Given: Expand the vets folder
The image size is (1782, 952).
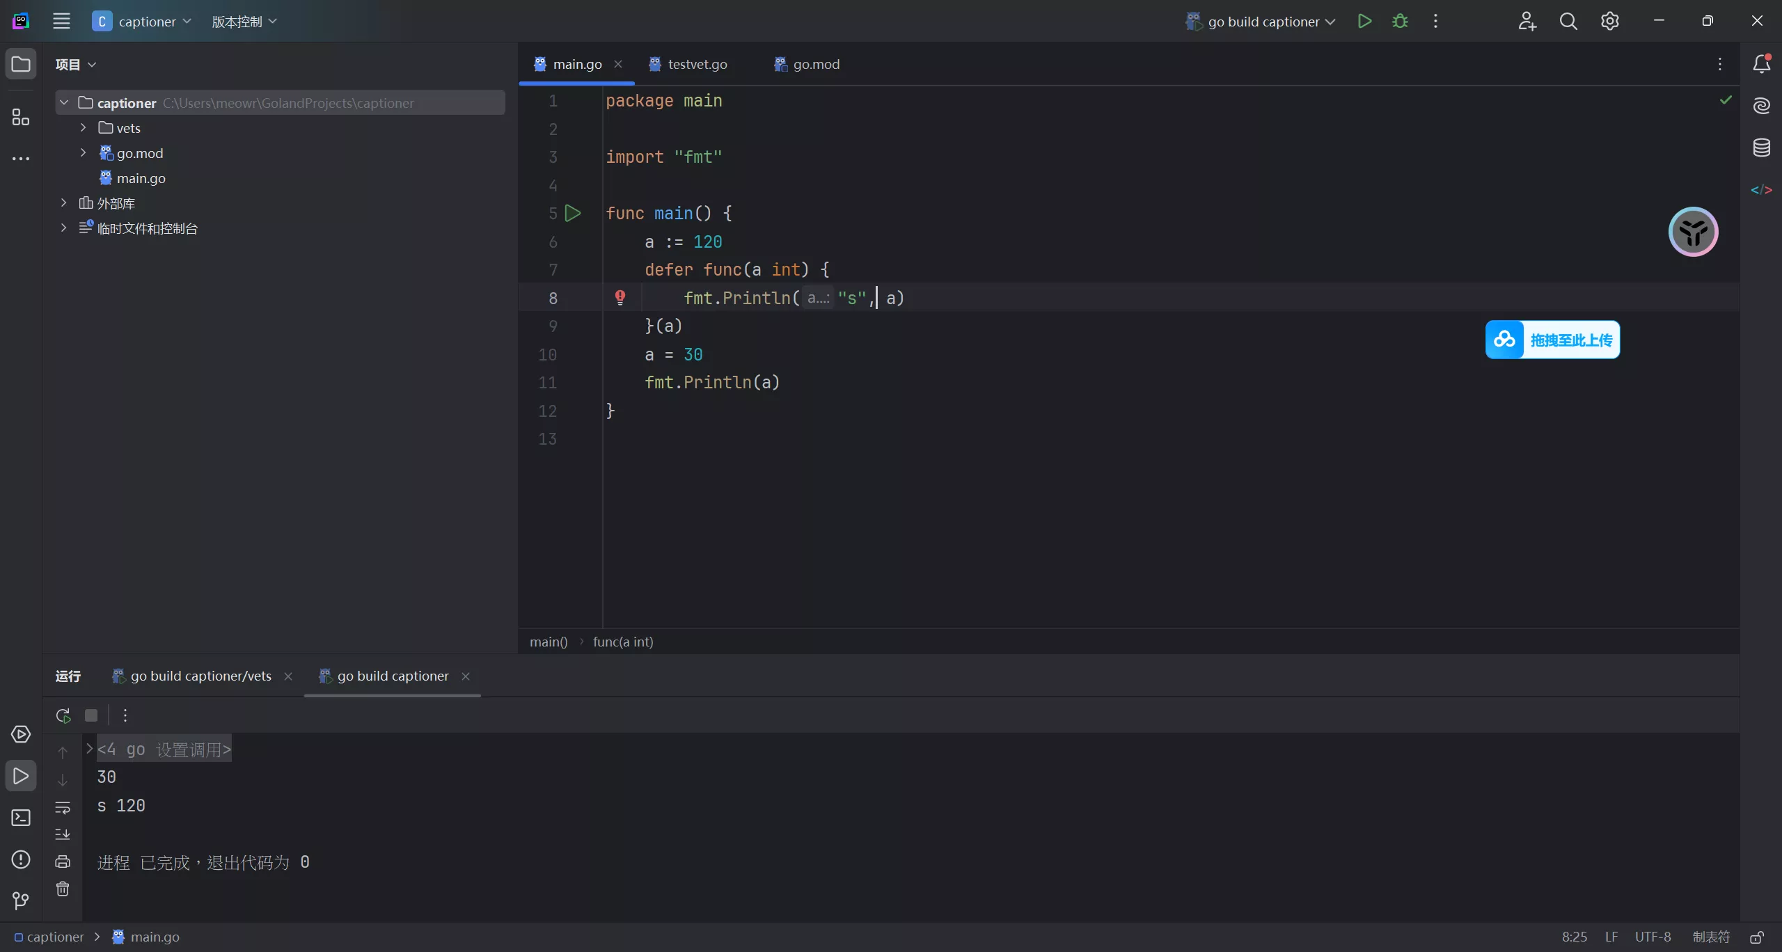Looking at the screenshot, I should coord(83,128).
